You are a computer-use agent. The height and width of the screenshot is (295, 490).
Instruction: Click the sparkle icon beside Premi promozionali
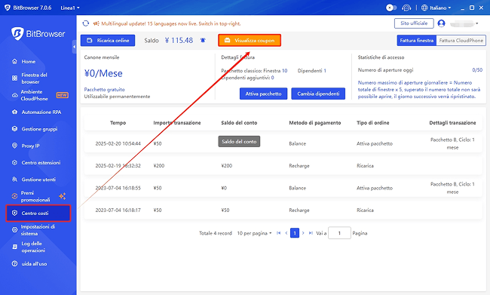coord(62,196)
